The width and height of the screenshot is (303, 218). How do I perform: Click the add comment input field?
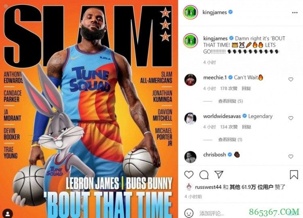(222, 213)
